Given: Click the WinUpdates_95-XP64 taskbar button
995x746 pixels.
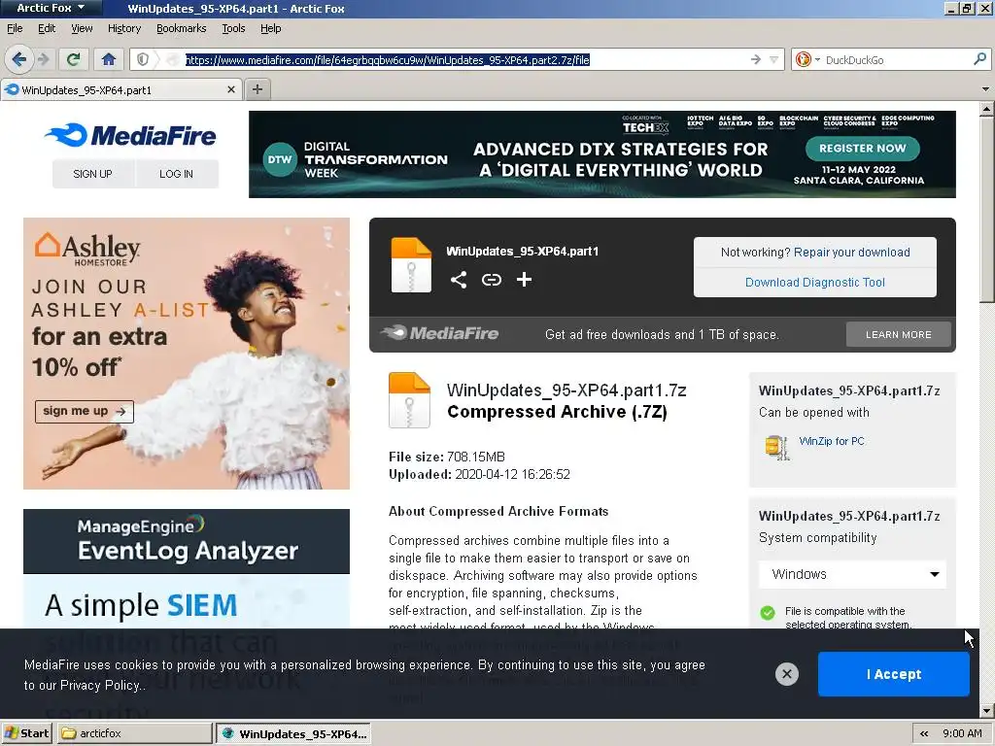Looking at the screenshot, I should (293, 733).
